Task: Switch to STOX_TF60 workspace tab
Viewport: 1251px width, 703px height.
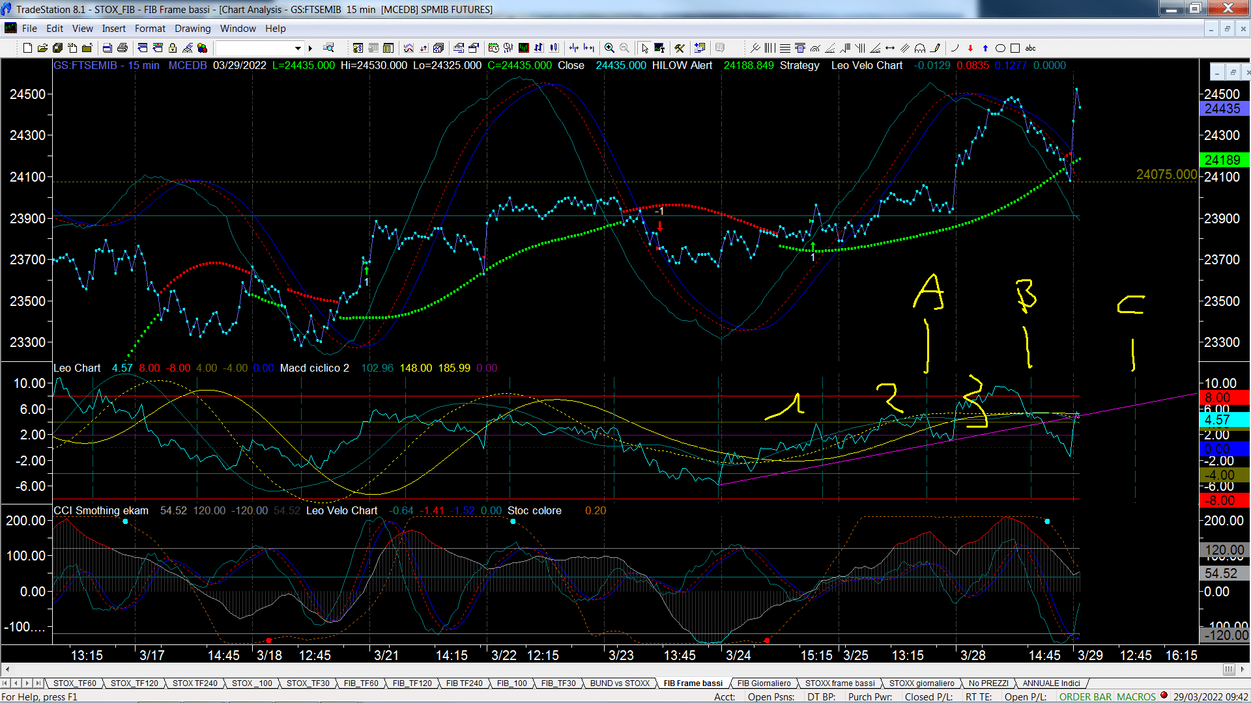Action: (x=74, y=683)
